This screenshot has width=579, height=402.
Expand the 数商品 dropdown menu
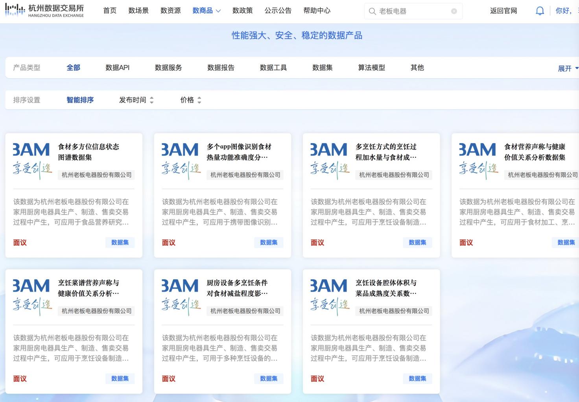[x=207, y=11]
